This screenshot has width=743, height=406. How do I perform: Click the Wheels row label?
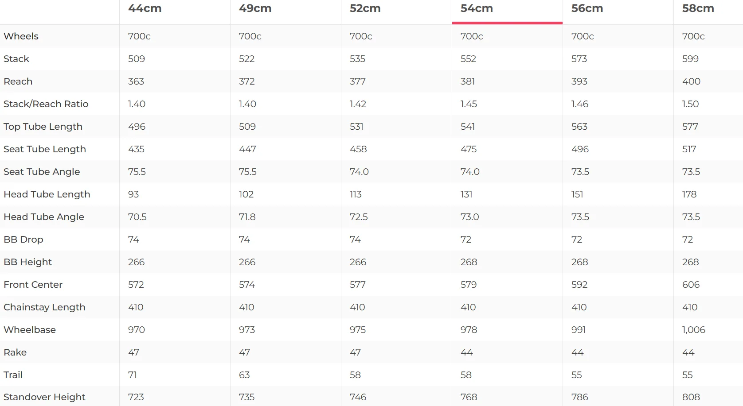pos(21,36)
